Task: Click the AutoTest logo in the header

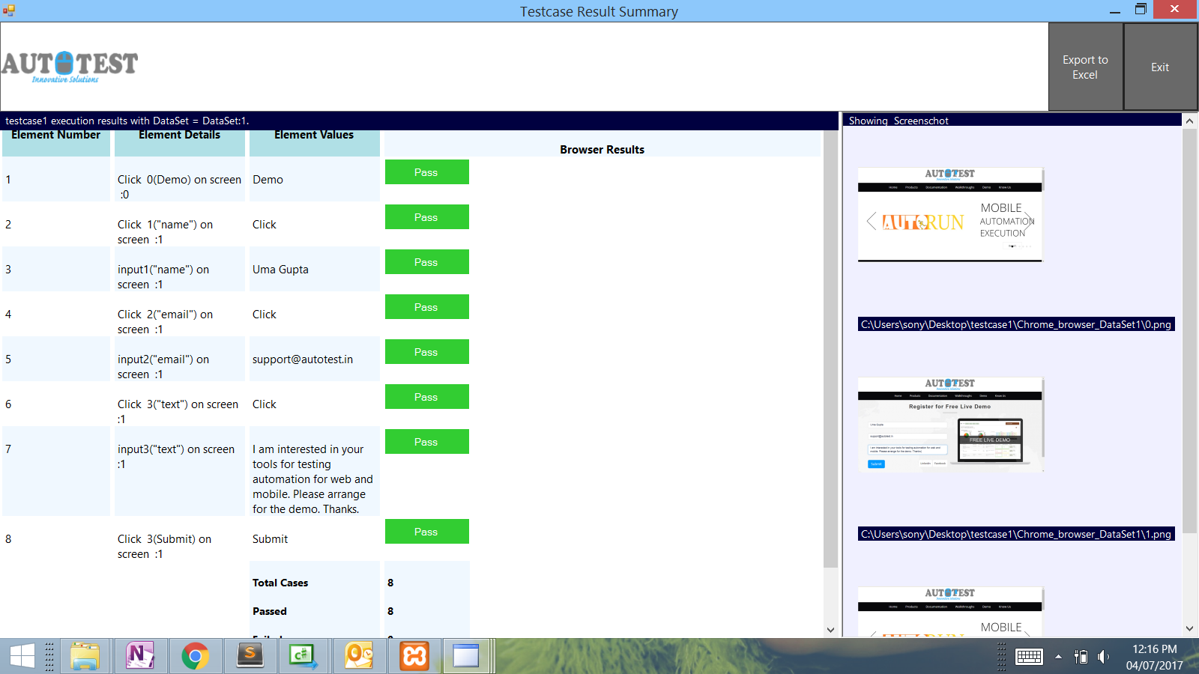Action: coord(70,67)
